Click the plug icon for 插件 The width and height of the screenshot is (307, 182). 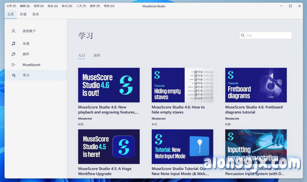tap(13, 54)
